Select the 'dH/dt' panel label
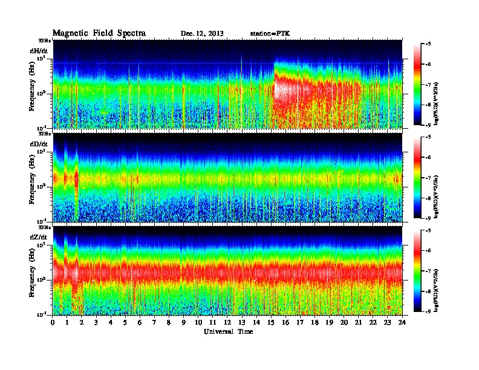 tap(39, 51)
